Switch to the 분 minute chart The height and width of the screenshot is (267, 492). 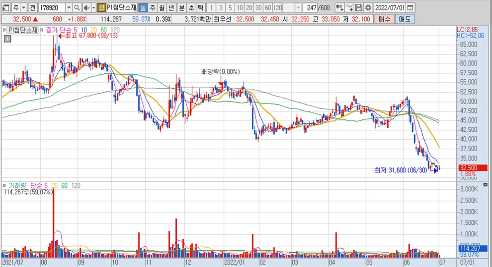182,7
